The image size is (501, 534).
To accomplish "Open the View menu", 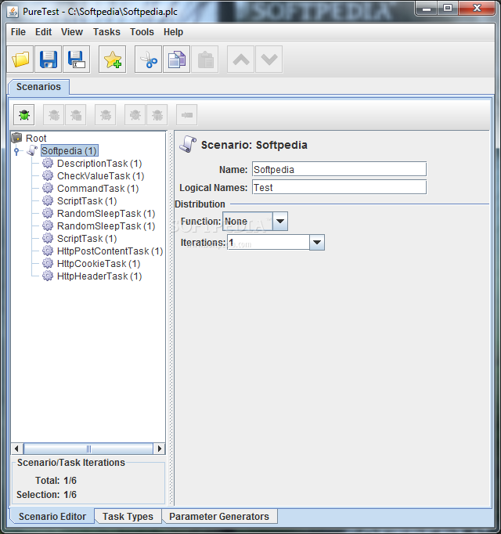I will click(72, 32).
